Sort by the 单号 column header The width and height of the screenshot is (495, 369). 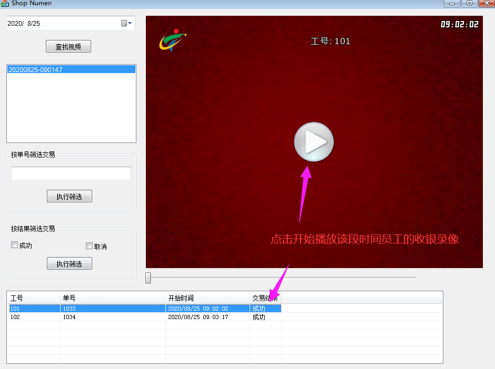(113, 298)
